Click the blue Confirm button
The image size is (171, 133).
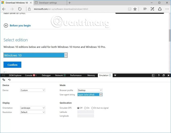[12, 65]
